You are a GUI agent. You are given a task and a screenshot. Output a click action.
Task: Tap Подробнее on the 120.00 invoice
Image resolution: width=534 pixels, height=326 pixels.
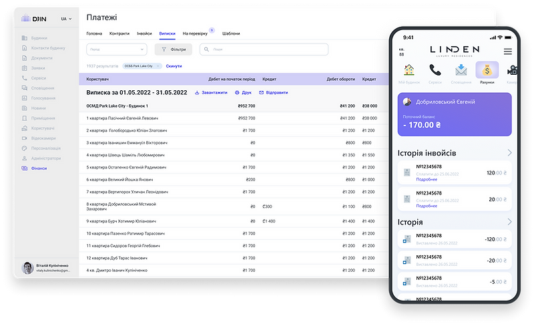427,180
